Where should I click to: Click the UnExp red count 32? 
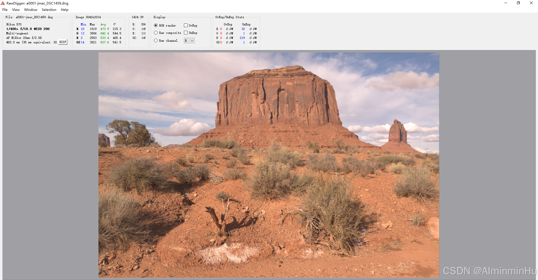[x=243, y=29]
